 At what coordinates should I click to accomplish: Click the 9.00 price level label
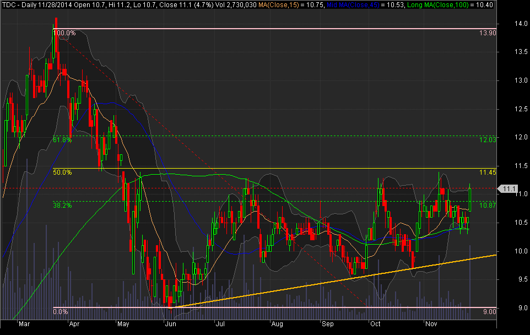click(489, 312)
